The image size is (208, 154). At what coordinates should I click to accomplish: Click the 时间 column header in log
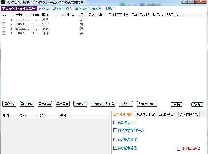(x=9, y=115)
